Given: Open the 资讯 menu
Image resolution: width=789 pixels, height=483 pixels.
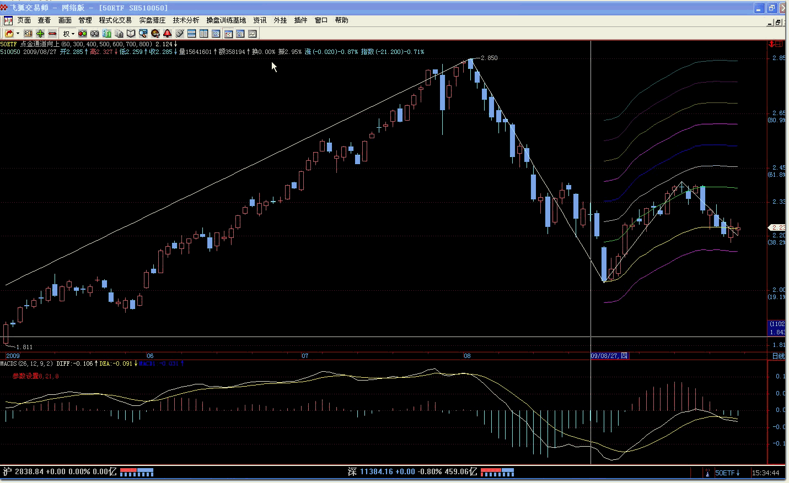Looking at the screenshot, I should coord(260,20).
